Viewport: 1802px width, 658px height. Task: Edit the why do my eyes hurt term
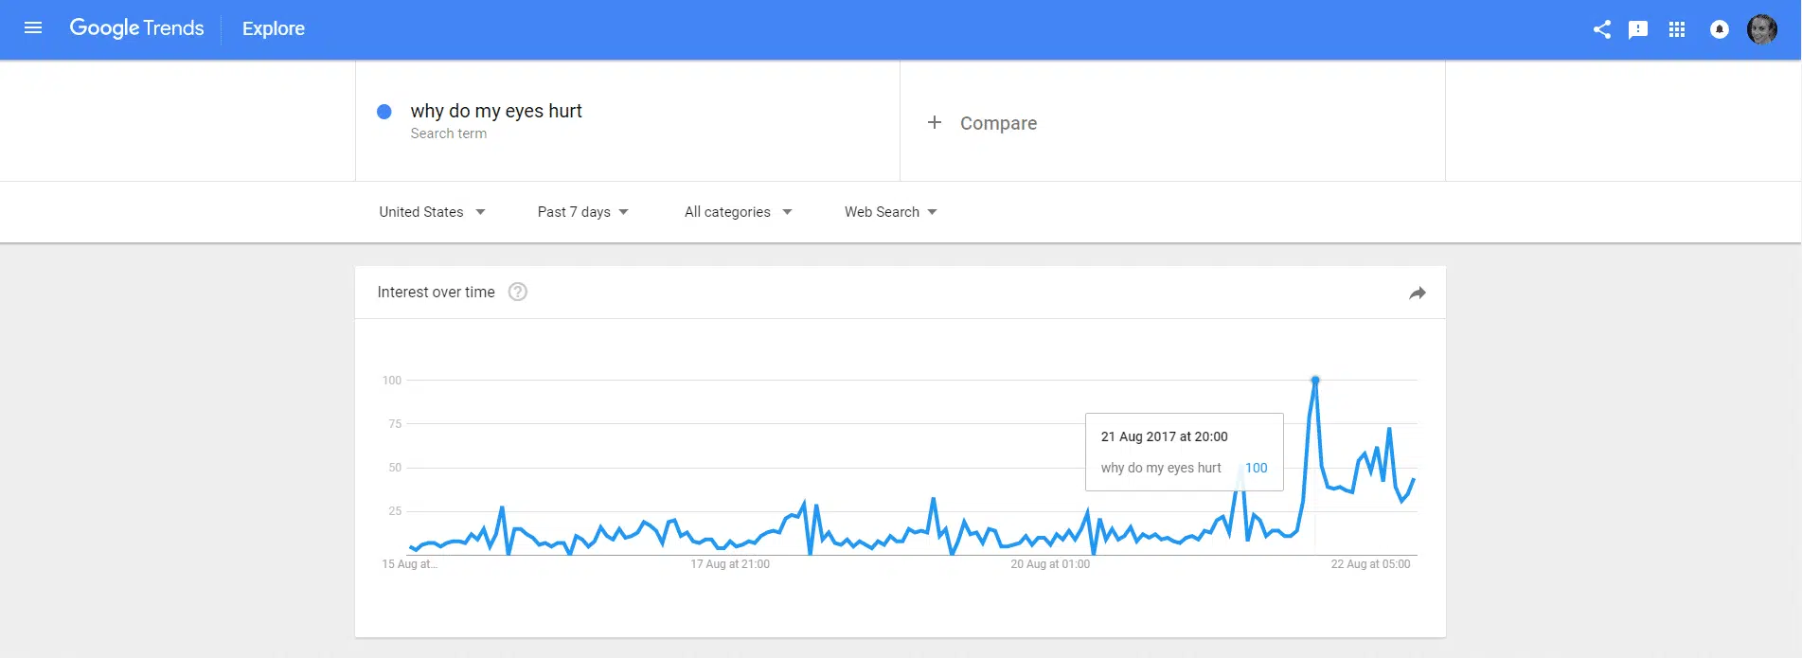click(496, 111)
